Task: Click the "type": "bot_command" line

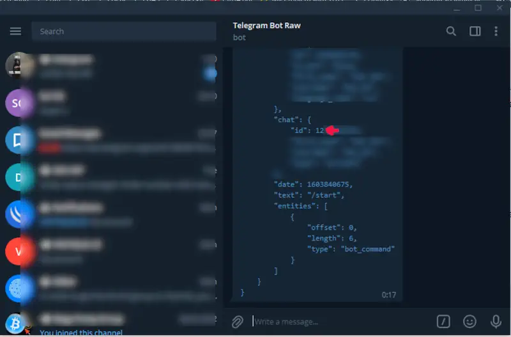Action: pos(351,249)
